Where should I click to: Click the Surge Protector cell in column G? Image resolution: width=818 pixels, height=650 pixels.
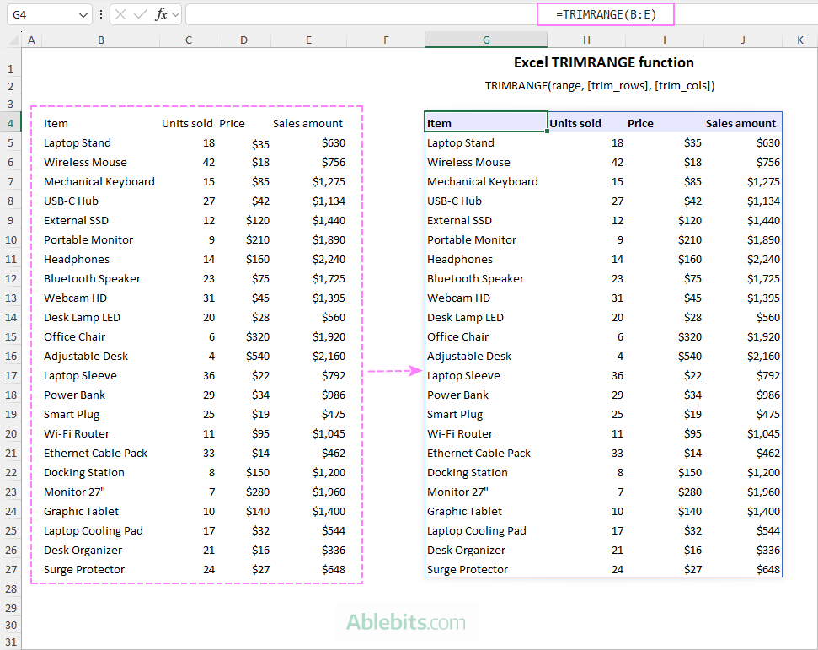click(468, 569)
